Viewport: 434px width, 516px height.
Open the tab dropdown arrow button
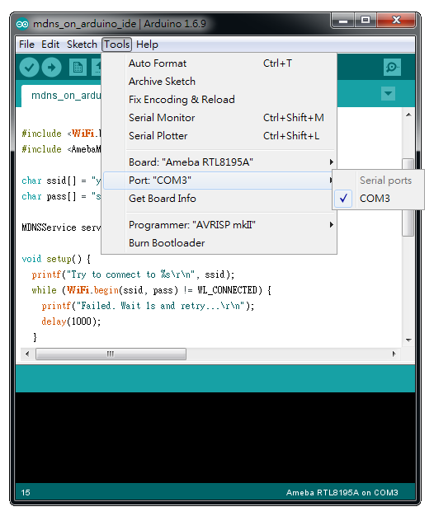pos(389,93)
